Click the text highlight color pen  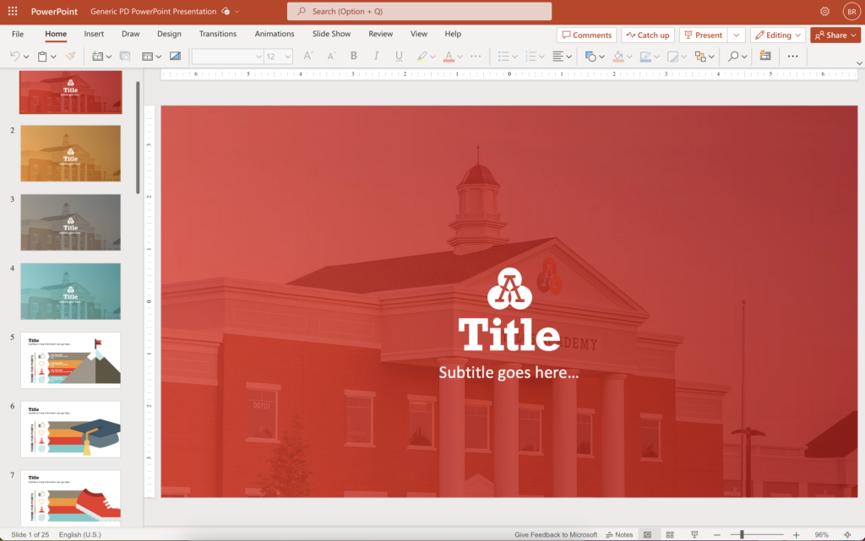[422, 57]
